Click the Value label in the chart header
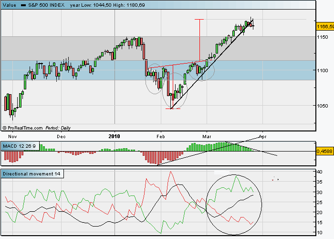Viewport: 334px width, 239px height. [10, 5]
